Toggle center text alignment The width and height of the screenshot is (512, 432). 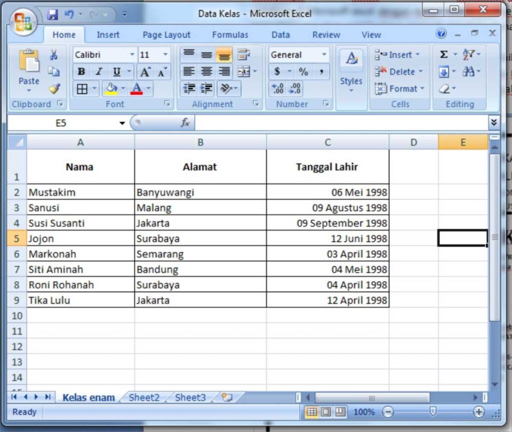(206, 71)
